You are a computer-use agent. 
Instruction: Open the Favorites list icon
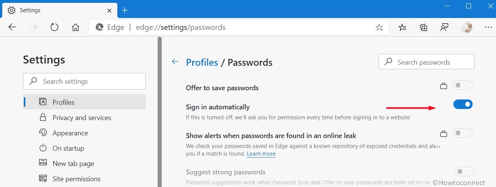coord(402,27)
